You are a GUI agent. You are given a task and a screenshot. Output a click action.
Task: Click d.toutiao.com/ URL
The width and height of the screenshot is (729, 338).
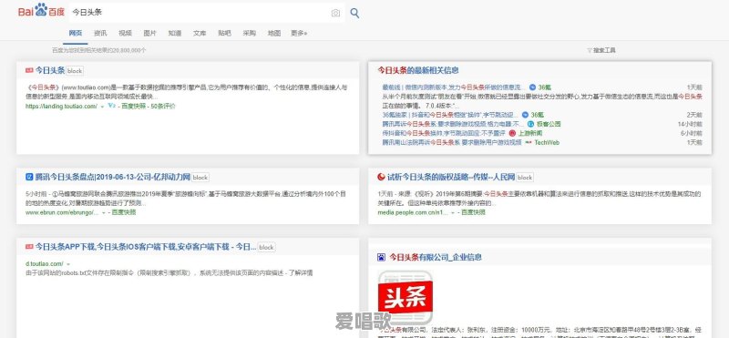pos(44,264)
